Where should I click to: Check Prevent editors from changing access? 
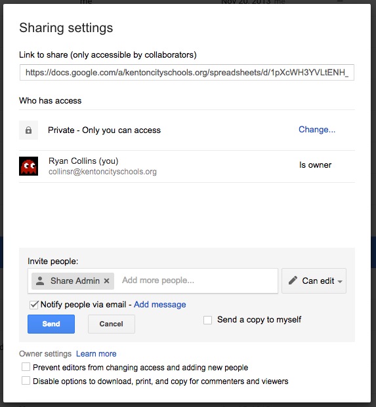[x=26, y=367]
